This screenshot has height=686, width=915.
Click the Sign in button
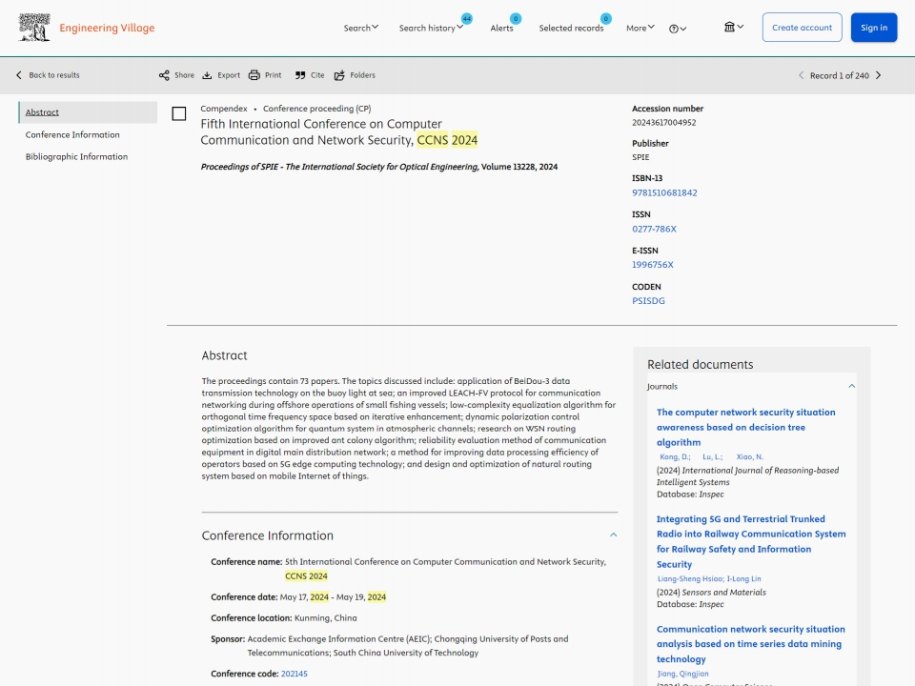pyautogui.click(x=874, y=28)
